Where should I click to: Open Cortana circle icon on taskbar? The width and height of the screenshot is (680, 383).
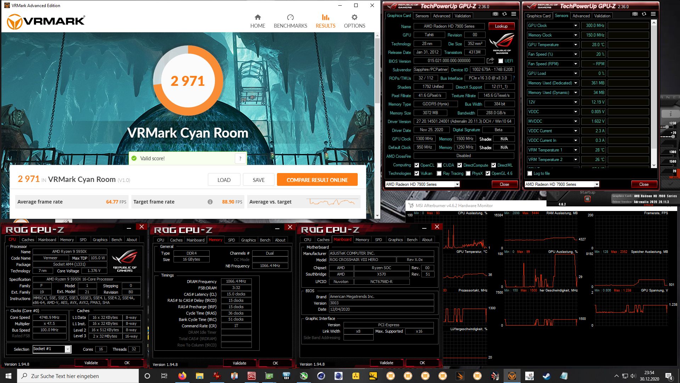(147, 376)
